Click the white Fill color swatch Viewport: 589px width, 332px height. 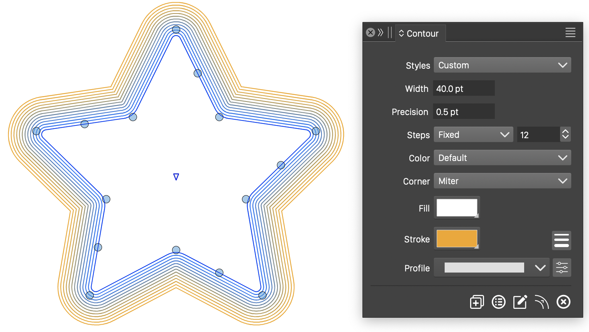tap(457, 208)
